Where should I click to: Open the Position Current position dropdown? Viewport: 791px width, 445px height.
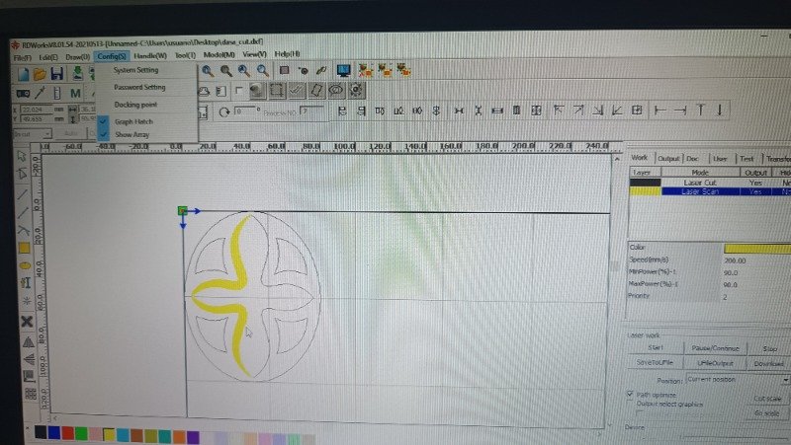click(x=738, y=379)
